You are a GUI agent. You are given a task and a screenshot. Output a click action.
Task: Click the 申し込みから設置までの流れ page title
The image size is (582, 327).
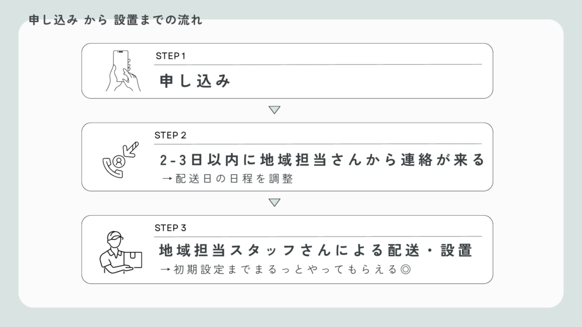point(115,20)
